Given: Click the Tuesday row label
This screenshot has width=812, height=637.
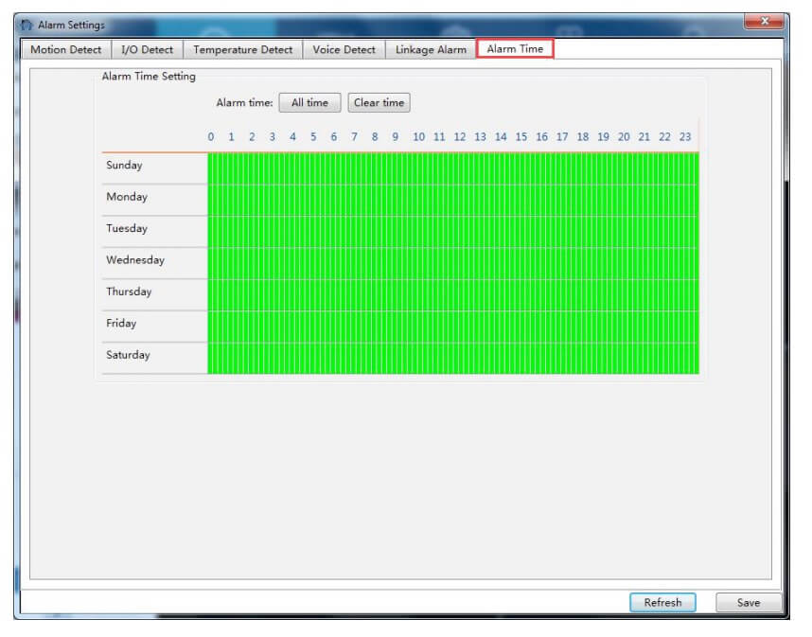Looking at the screenshot, I should pos(127,228).
